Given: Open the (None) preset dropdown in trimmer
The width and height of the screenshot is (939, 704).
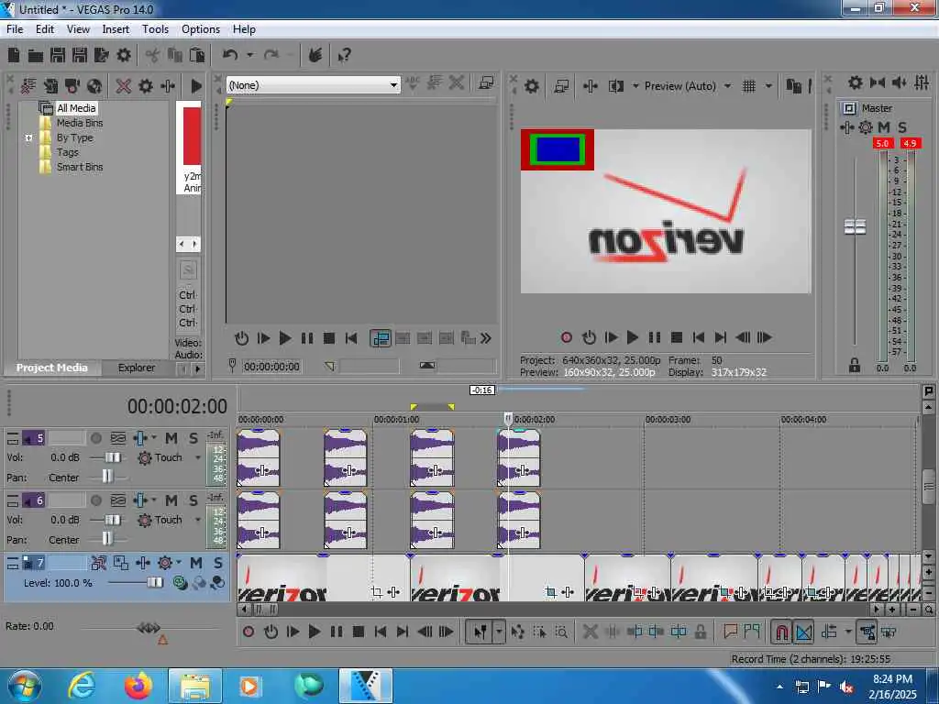Looking at the screenshot, I should (393, 85).
